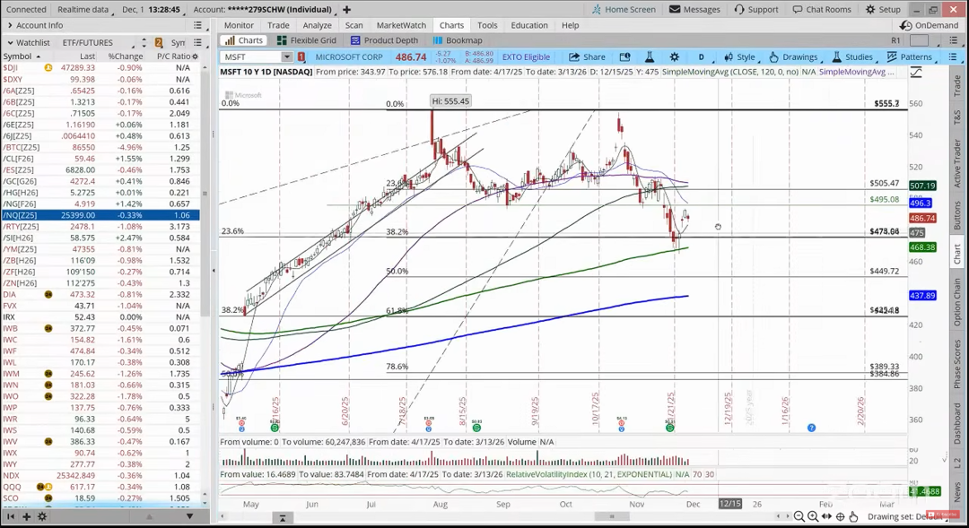Go to the Home Screen

coord(624,9)
